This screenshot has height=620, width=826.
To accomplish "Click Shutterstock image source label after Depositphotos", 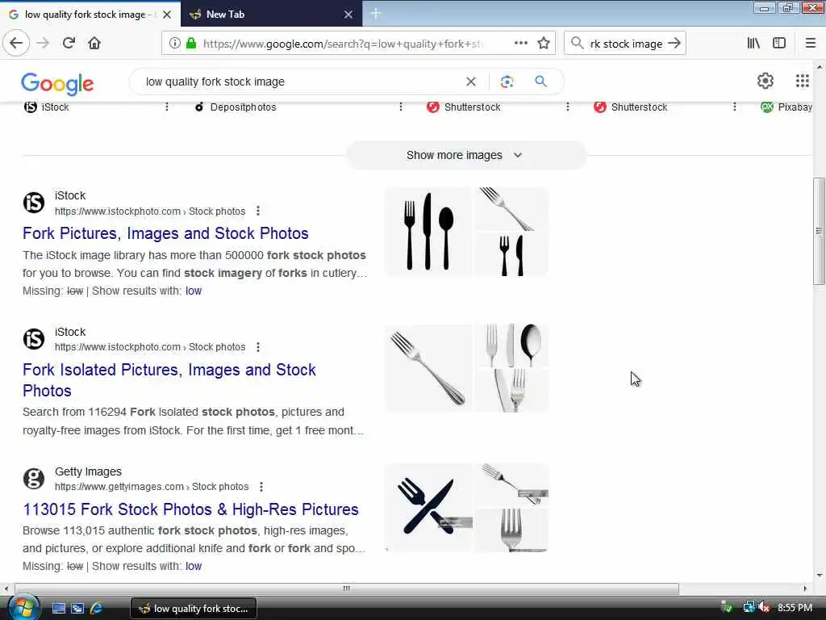I will (472, 107).
